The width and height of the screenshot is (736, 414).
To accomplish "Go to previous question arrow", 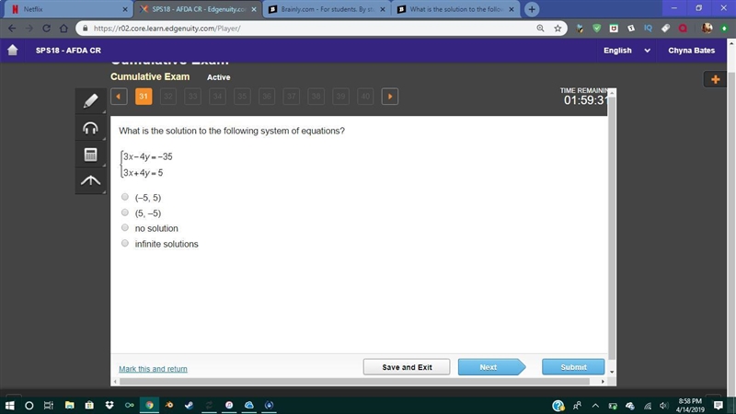I will pyautogui.click(x=120, y=97).
